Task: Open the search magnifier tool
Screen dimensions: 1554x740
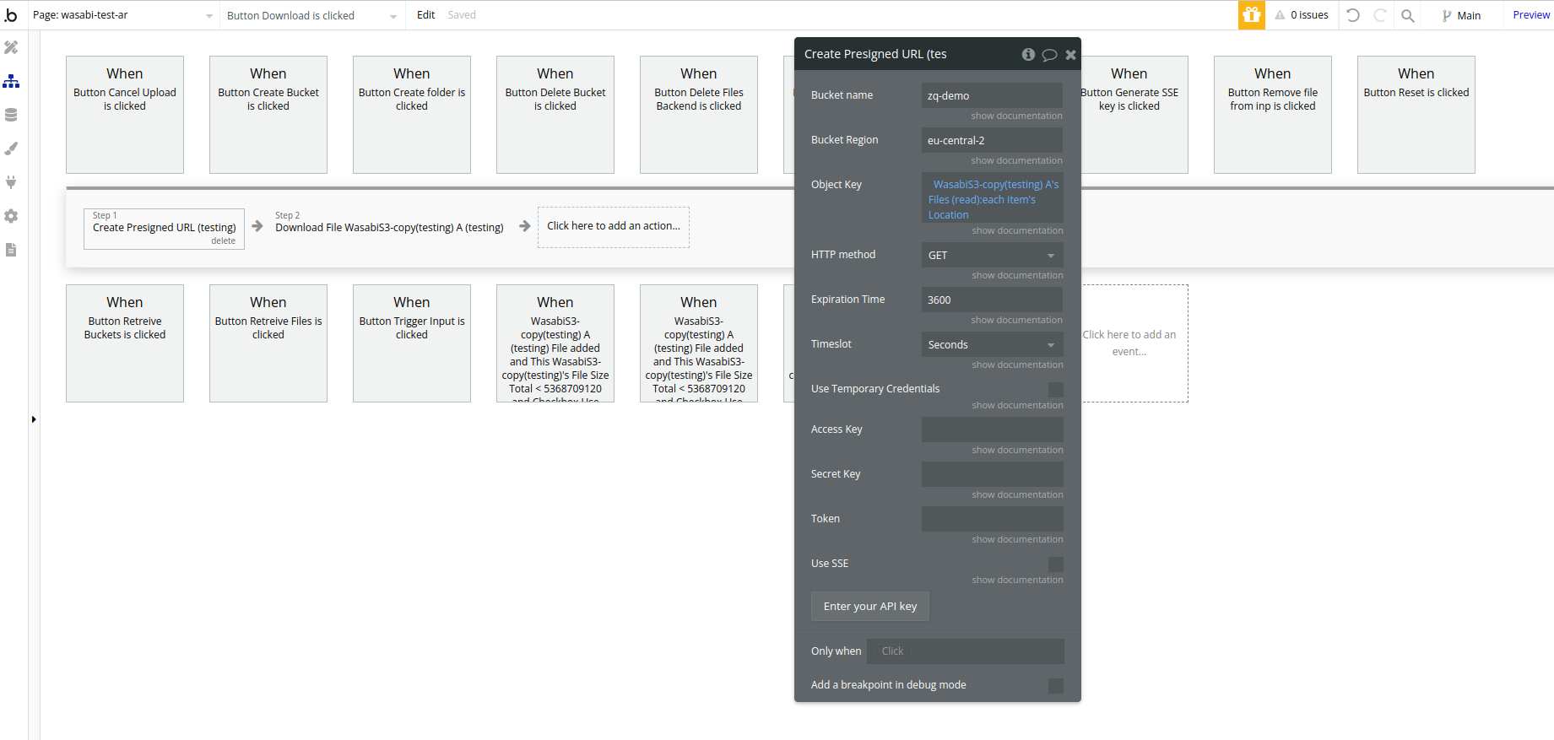Action: point(1408,15)
